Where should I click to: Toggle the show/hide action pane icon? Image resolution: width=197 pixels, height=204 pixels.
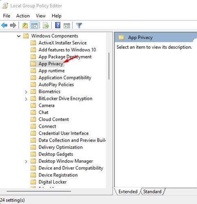pyautogui.click(x=67, y=26)
